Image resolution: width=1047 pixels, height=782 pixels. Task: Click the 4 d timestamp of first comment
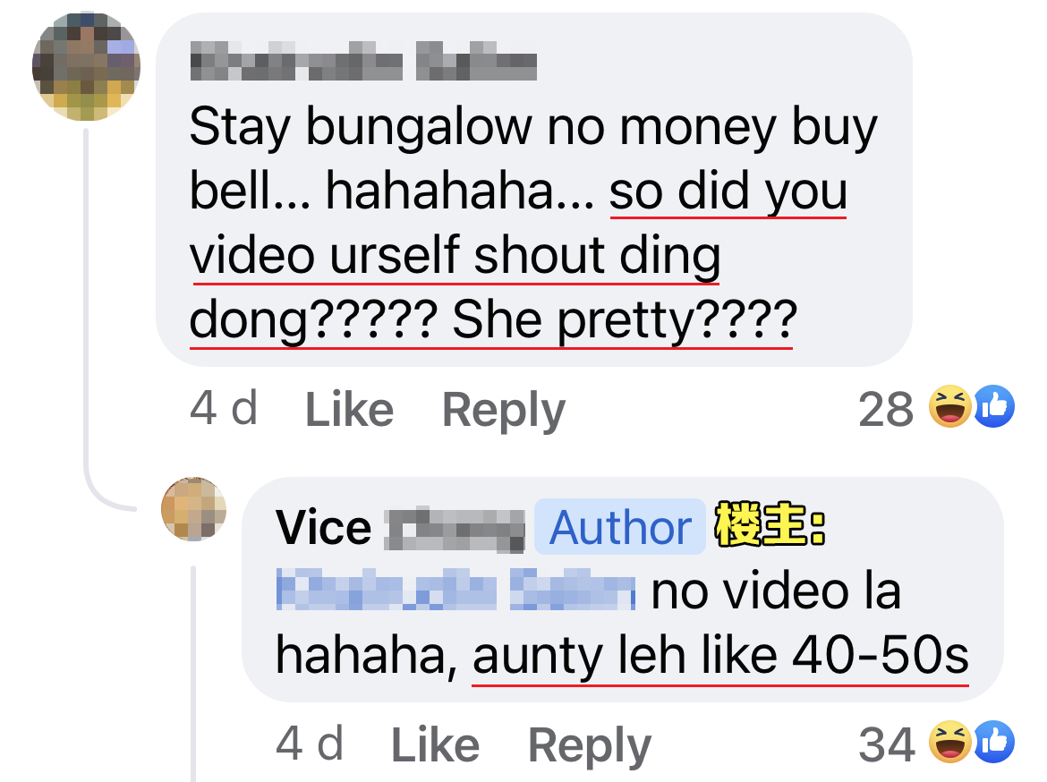click(224, 407)
